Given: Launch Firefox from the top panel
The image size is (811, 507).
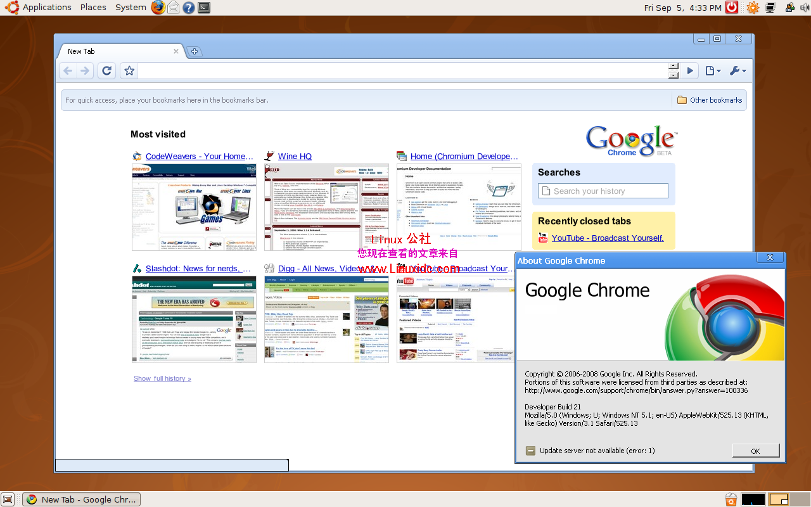Looking at the screenshot, I should (158, 7).
